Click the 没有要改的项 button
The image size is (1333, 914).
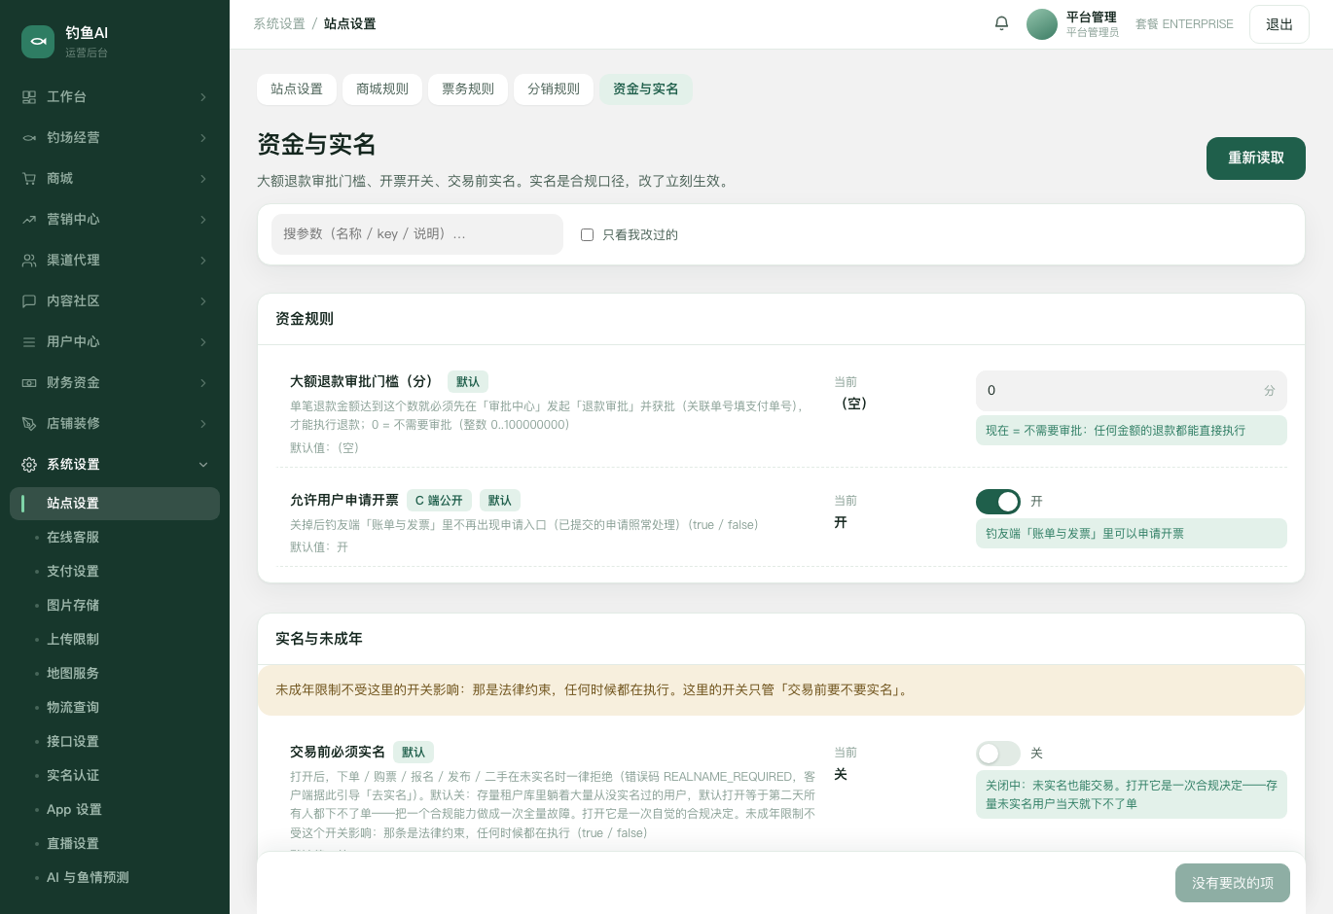[1233, 883]
